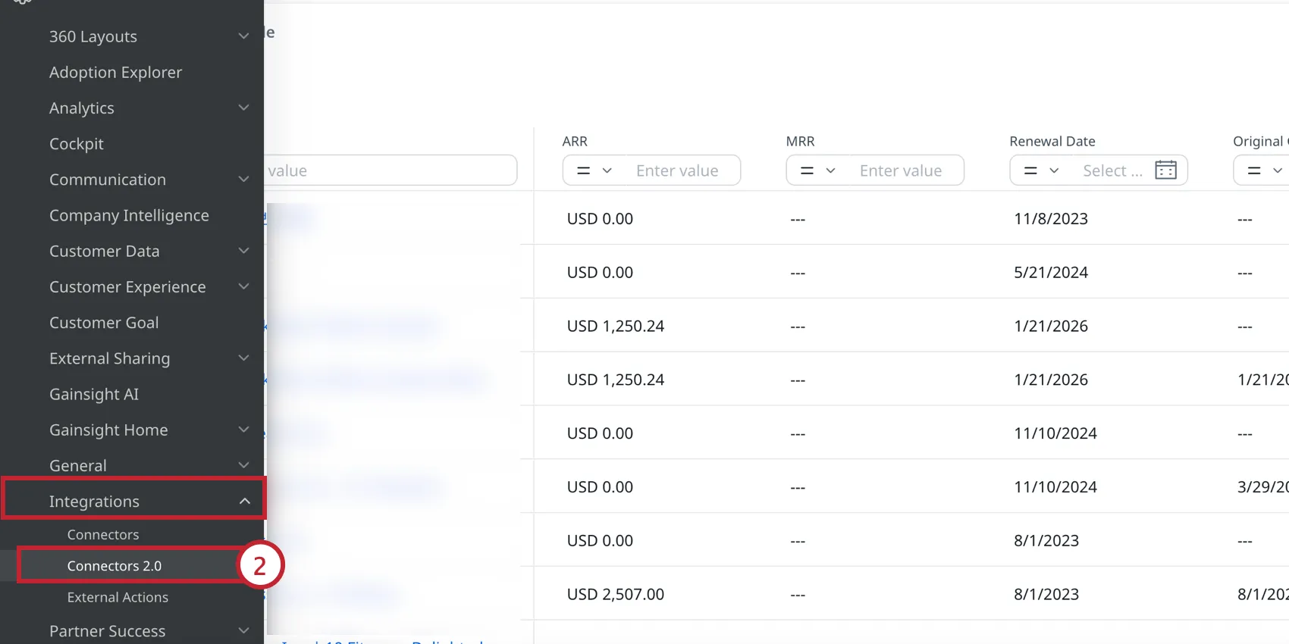Open Company Intelligence from sidebar
The height and width of the screenshot is (644, 1289).
click(129, 216)
